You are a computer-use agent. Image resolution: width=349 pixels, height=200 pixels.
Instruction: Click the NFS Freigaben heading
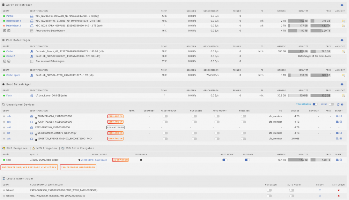[x=46, y=148]
